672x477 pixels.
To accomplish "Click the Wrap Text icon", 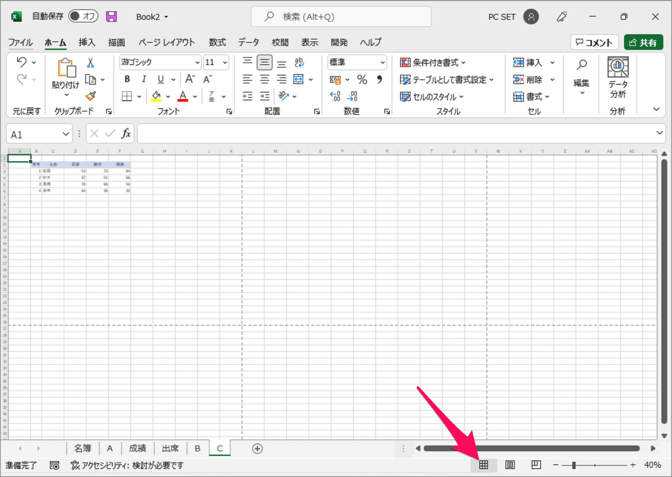I will pos(299,63).
